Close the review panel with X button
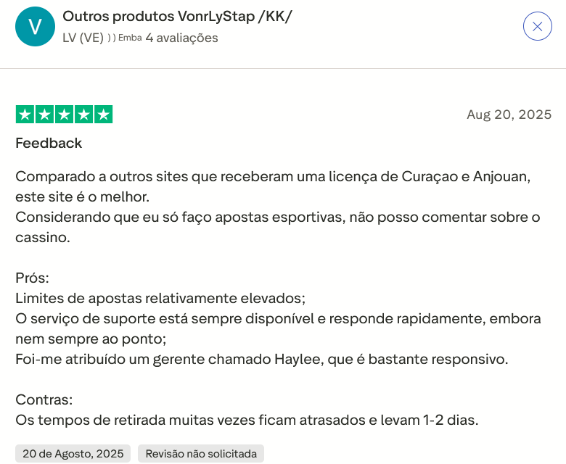 537,26
